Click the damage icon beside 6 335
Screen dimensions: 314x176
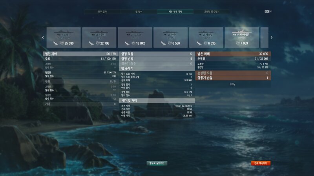click(x=205, y=43)
